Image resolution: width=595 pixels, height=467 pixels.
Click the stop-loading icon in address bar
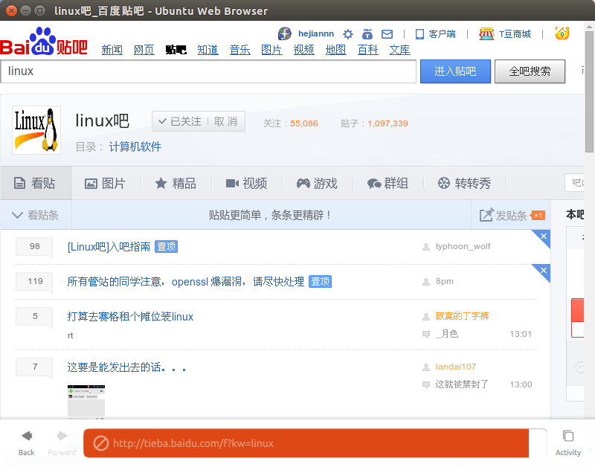coord(101,443)
